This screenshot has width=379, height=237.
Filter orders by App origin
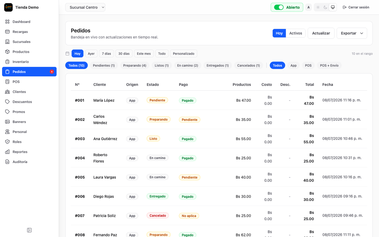(293, 65)
